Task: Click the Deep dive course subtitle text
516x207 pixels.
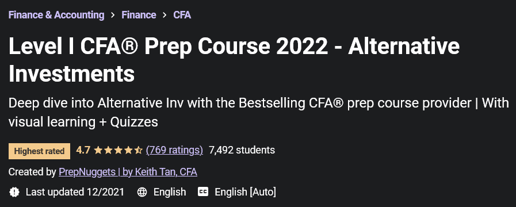Action: point(259,113)
